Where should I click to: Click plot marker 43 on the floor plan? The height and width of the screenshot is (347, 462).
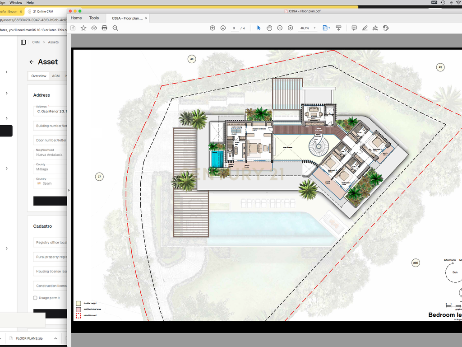[192, 59]
